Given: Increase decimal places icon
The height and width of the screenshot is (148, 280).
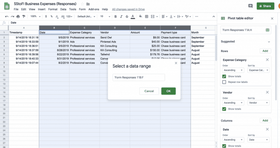Looking at the screenshot, I should (62, 16).
